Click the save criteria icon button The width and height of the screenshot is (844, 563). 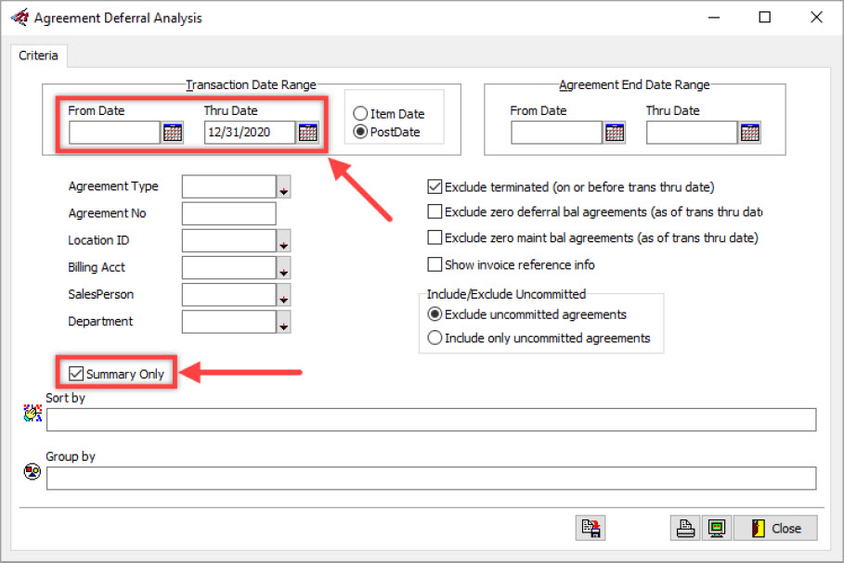[x=591, y=528]
